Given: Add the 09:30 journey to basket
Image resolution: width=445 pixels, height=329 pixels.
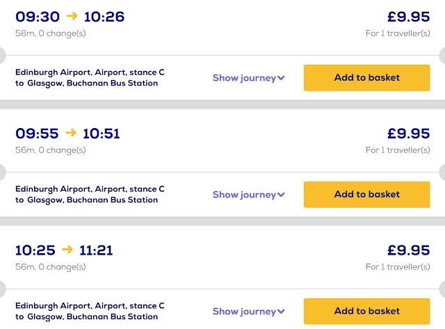Looking at the screenshot, I should 366,78.
